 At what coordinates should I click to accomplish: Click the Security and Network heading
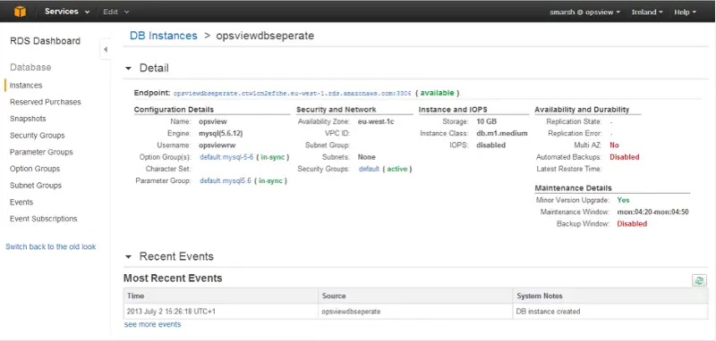[x=337, y=110]
